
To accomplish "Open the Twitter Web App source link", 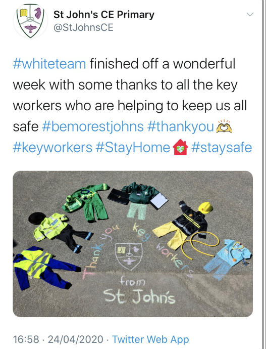I will 150,339.
